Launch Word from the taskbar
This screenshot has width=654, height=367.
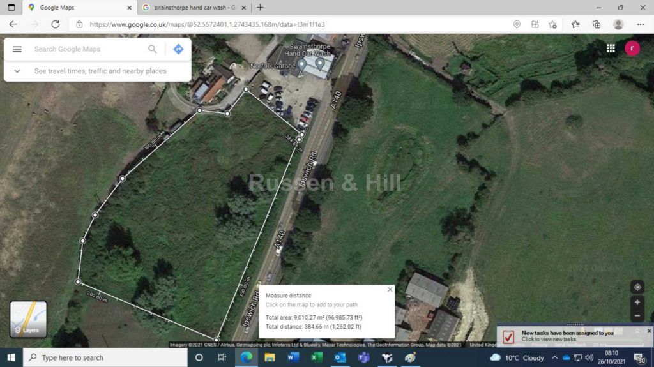tap(293, 357)
